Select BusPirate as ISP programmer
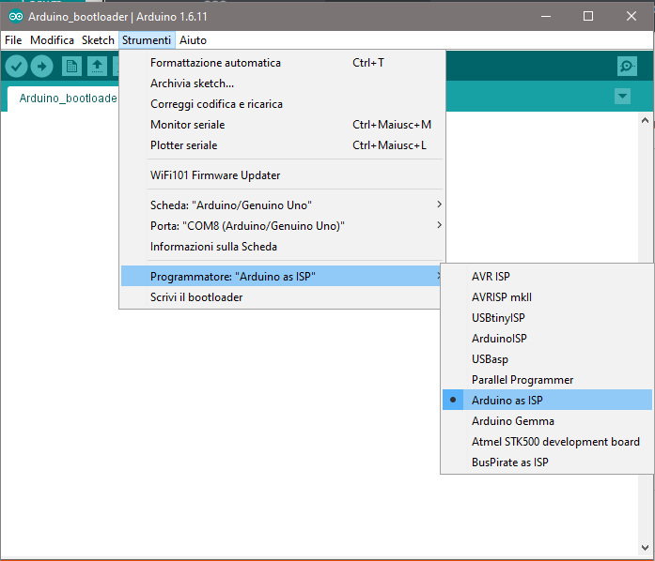 [547, 462]
